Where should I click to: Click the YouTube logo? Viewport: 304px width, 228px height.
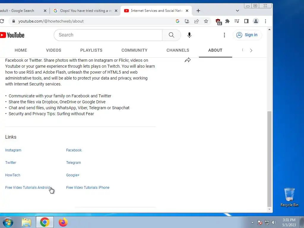click(12, 35)
